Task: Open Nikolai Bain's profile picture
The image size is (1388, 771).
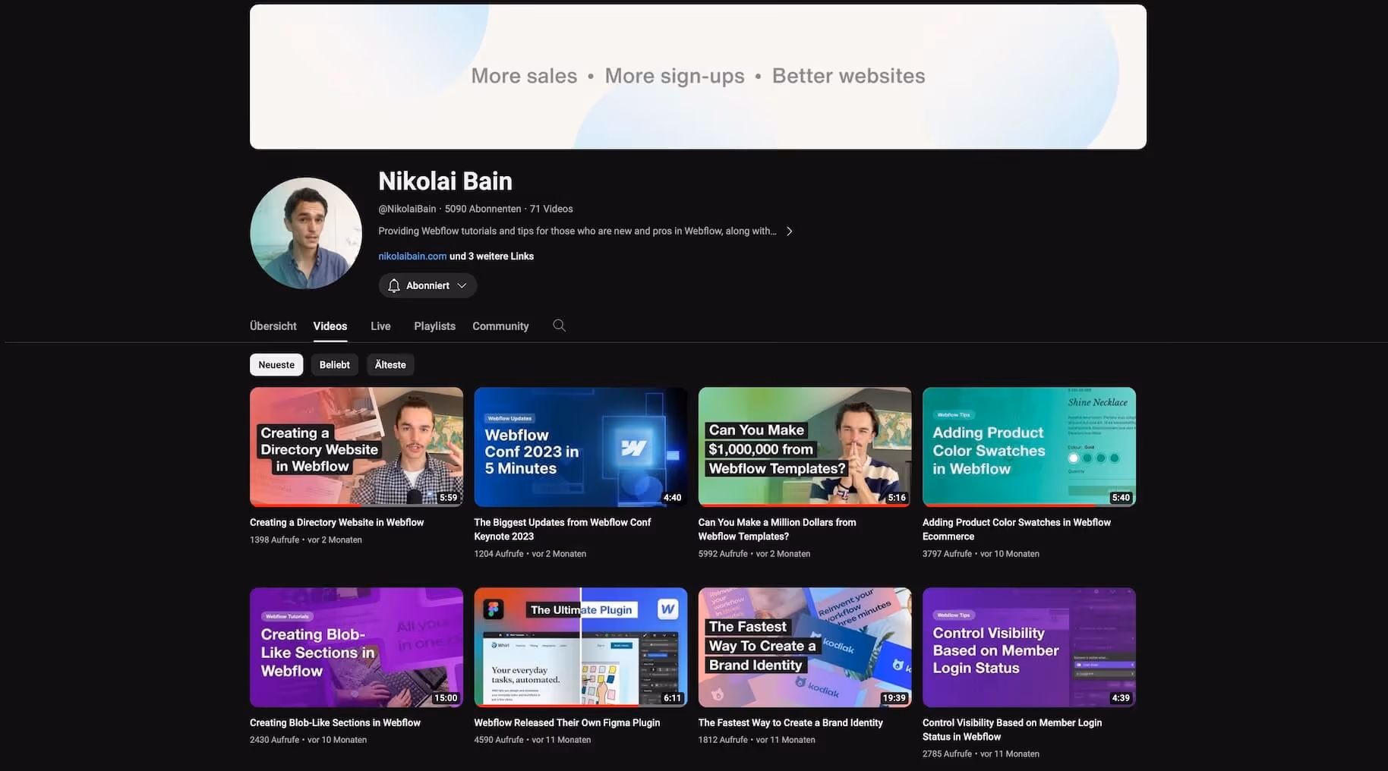Action: point(306,233)
